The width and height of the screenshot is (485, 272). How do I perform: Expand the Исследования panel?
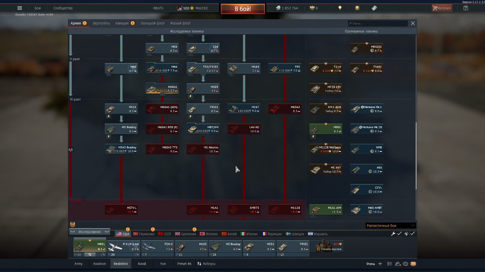tap(90, 232)
